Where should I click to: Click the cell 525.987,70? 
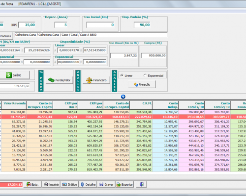[91, 136]
